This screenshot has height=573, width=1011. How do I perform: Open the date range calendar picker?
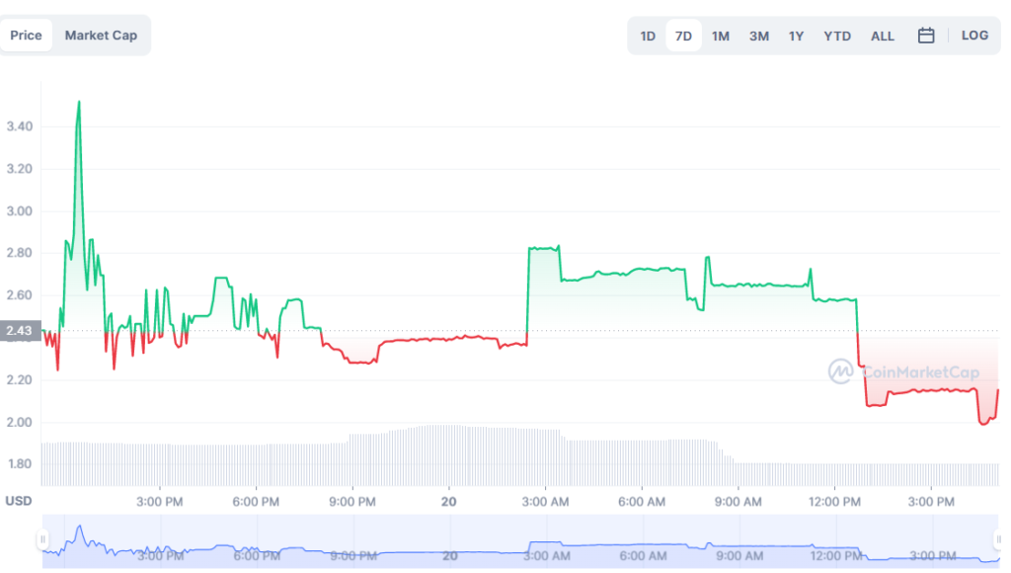coord(925,35)
